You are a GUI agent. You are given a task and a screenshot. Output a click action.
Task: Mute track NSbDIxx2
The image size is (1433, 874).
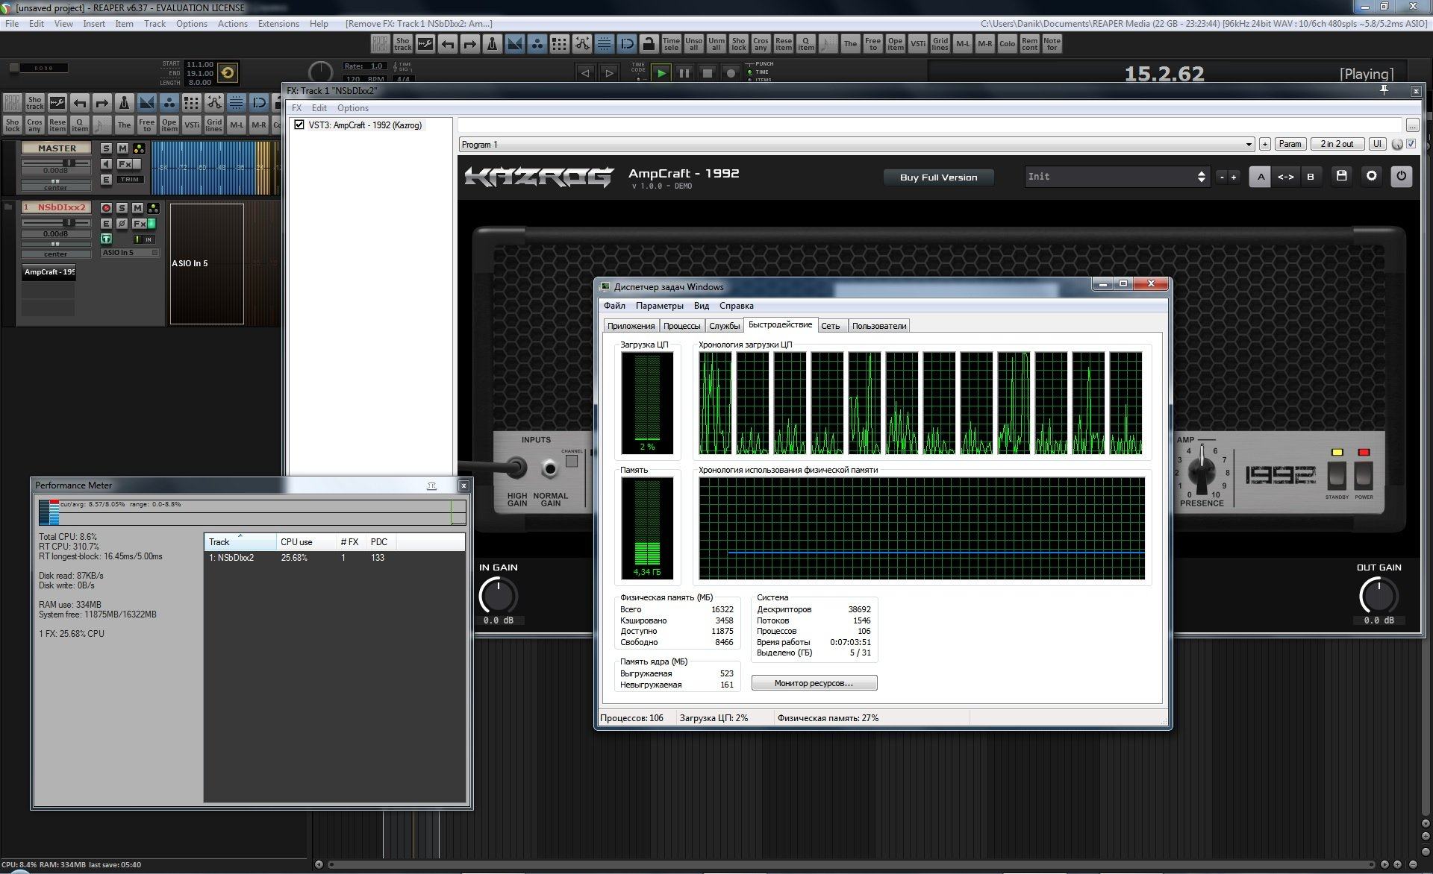click(137, 208)
